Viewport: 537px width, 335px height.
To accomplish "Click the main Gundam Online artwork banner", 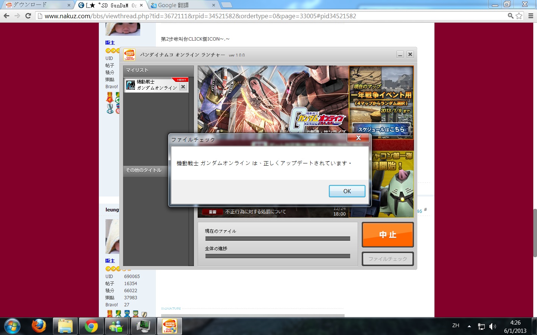I will [273, 99].
